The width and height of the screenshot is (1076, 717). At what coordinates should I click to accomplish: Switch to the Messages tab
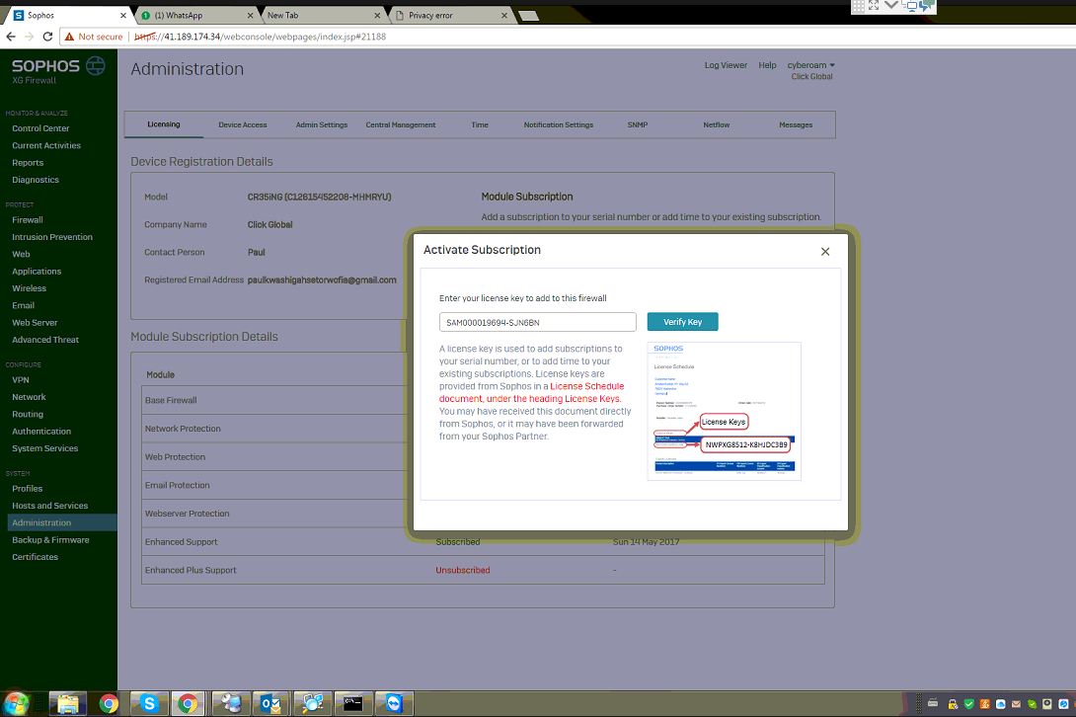[x=796, y=125]
